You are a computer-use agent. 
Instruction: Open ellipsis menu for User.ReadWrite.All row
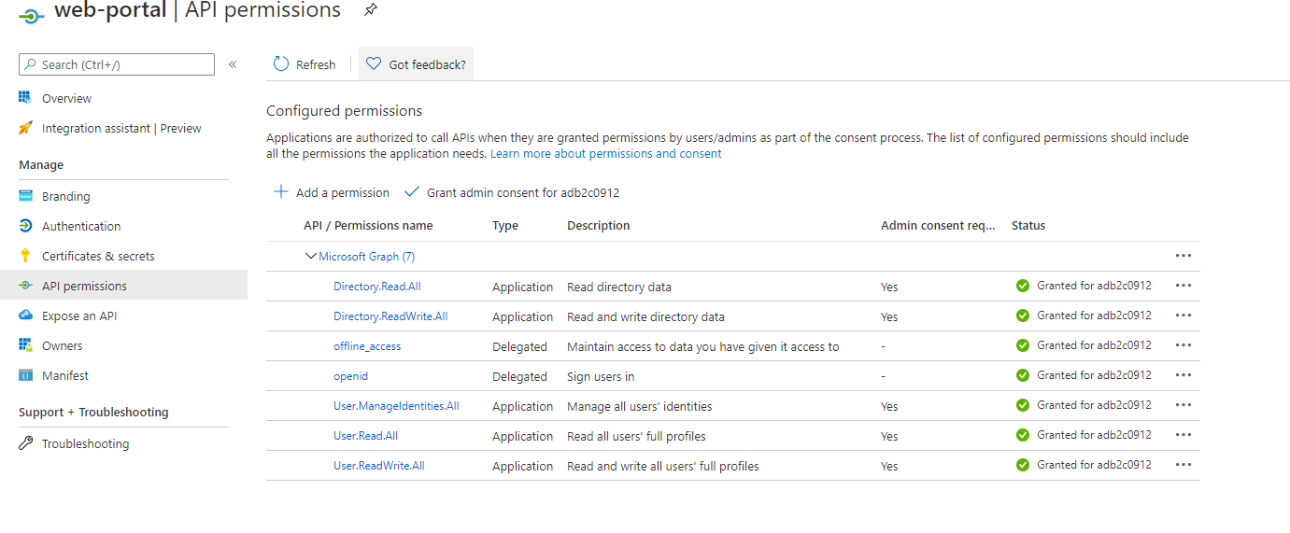coord(1184,465)
